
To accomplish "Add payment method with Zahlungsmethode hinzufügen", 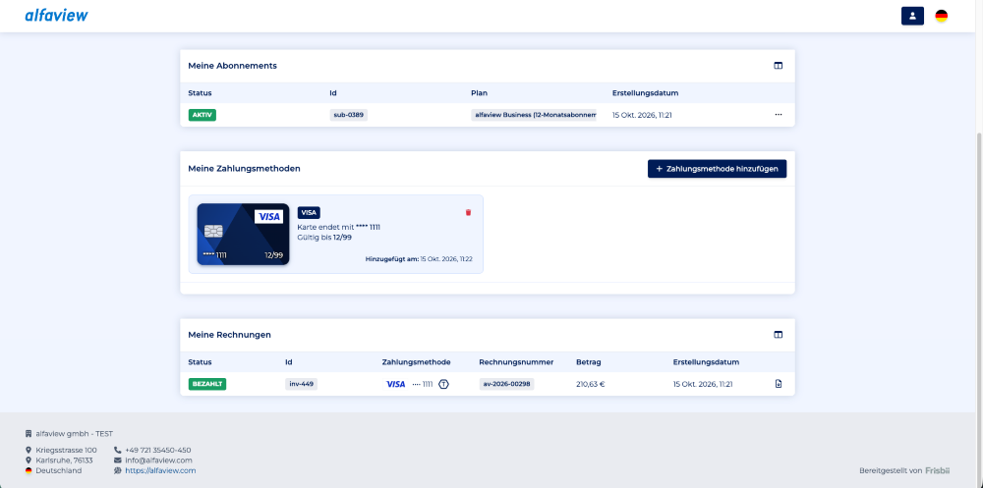I will pos(717,169).
